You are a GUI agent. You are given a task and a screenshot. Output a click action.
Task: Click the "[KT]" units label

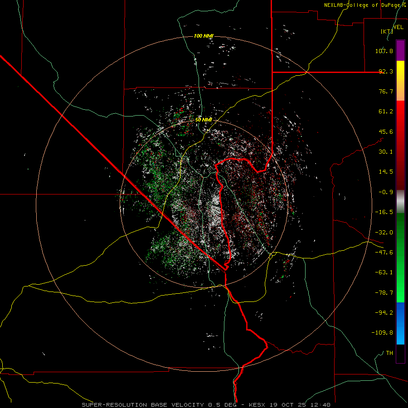387,31
